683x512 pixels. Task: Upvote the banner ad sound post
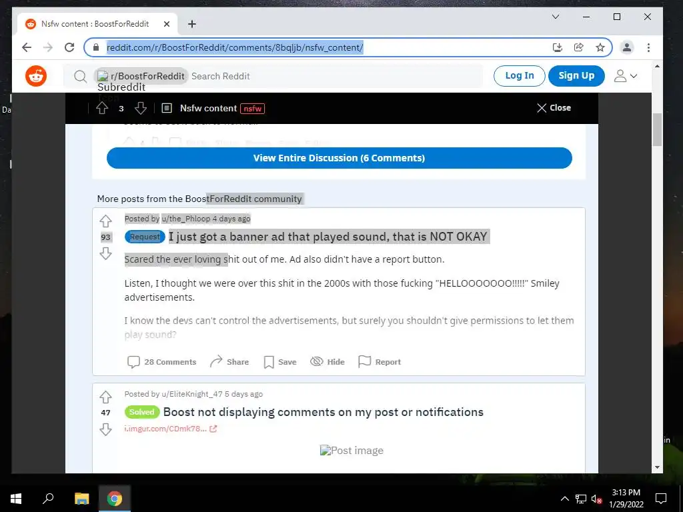(x=105, y=221)
